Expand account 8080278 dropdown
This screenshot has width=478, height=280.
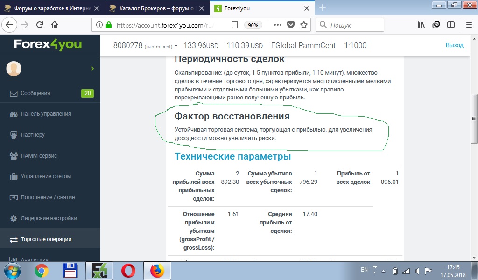pyautogui.click(x=176, y=46)
